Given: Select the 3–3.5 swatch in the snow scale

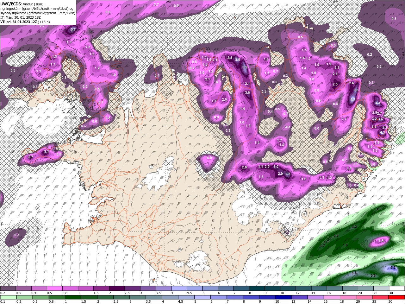Looking at the screenshot, I should click(x=148, y=289).
